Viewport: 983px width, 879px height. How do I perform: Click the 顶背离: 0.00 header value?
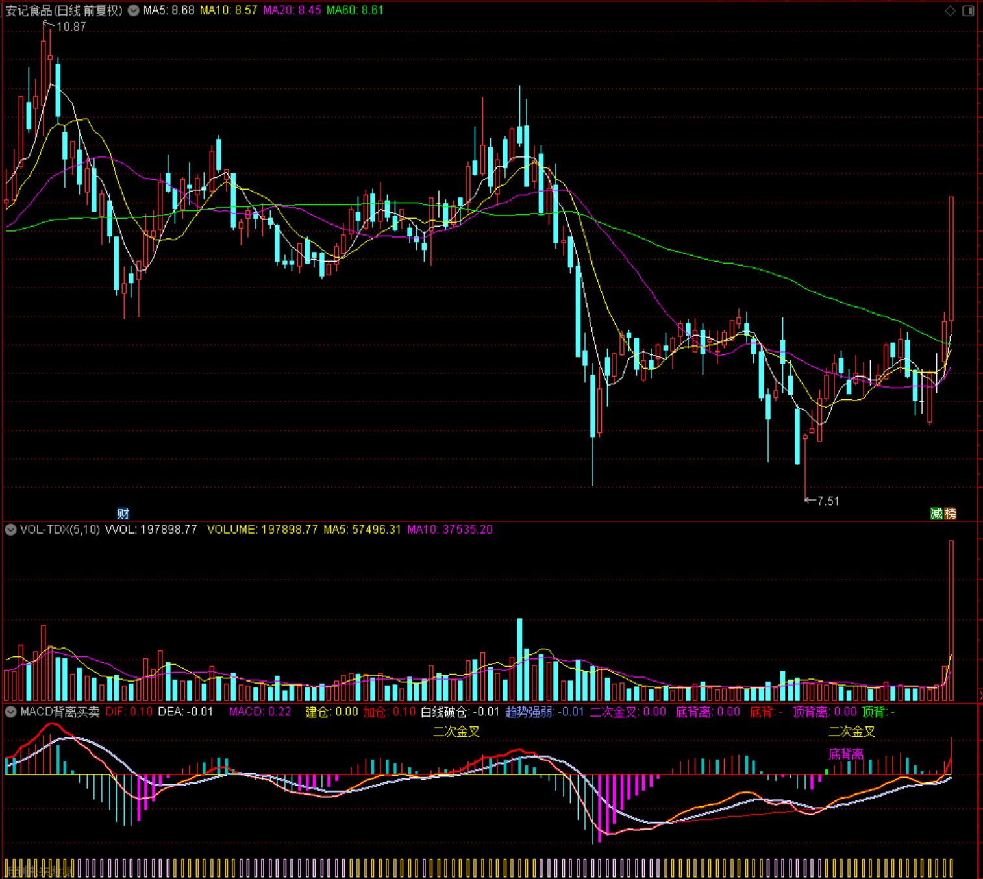point(825,712)
